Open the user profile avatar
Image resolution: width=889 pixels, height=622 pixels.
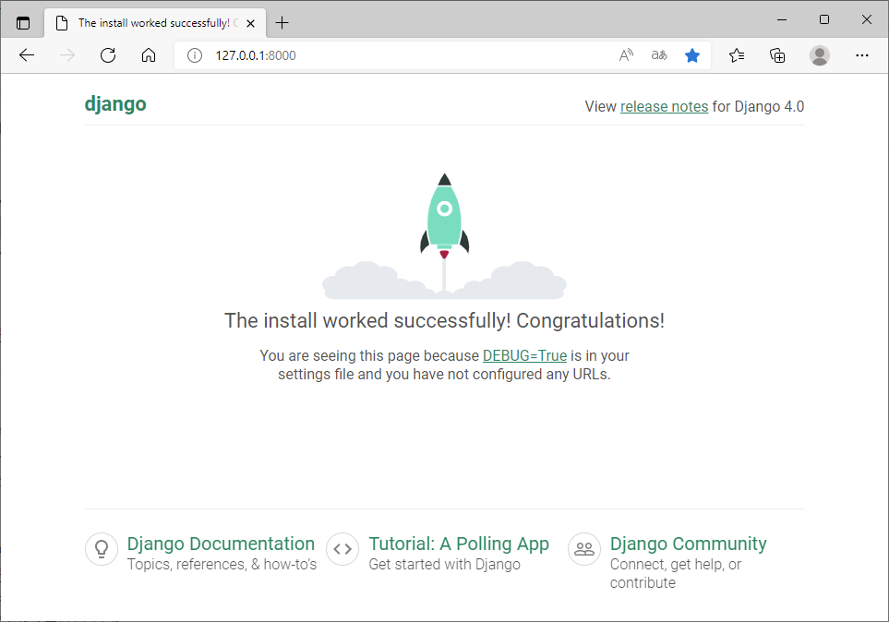(x=819, y=55)
